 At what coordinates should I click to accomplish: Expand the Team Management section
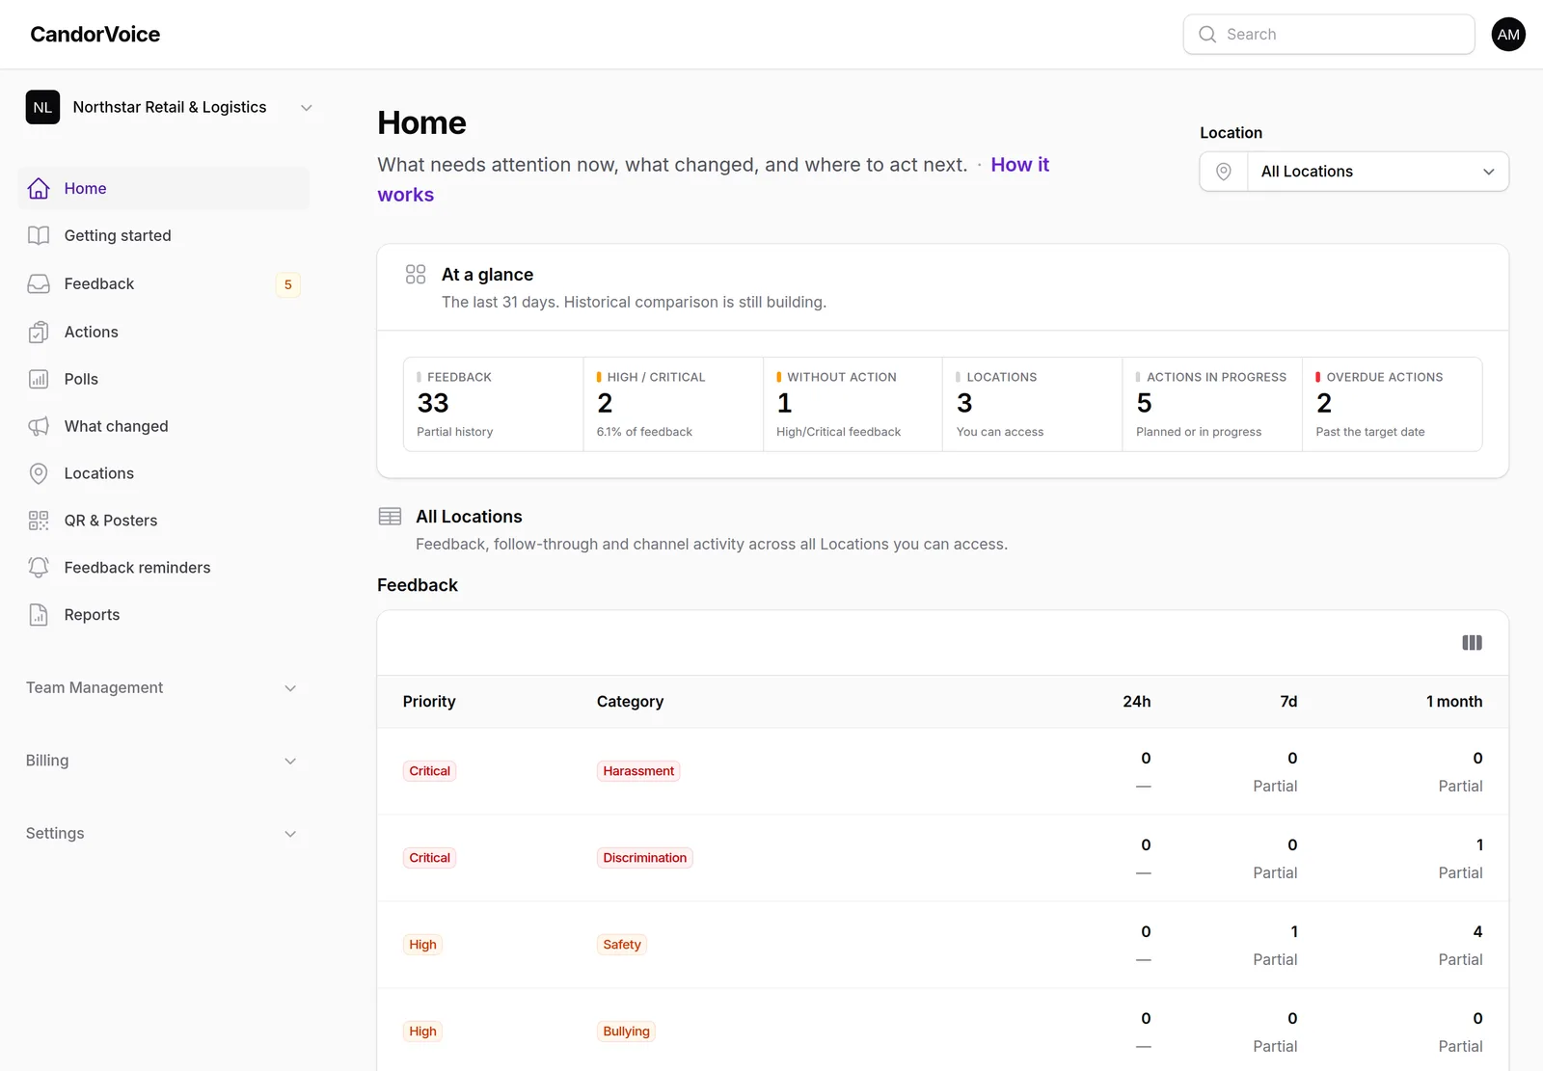click(x=162, y=688)
